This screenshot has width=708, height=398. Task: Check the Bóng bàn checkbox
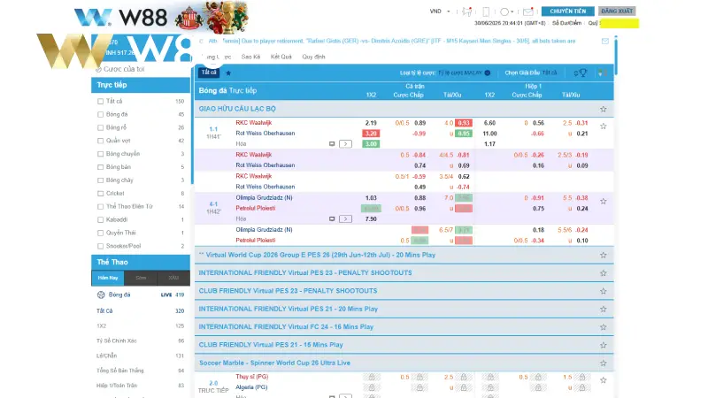(100, 167)
